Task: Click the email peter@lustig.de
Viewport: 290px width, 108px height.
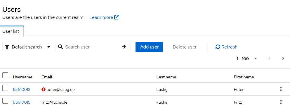Action: click(x=60, y=90)
